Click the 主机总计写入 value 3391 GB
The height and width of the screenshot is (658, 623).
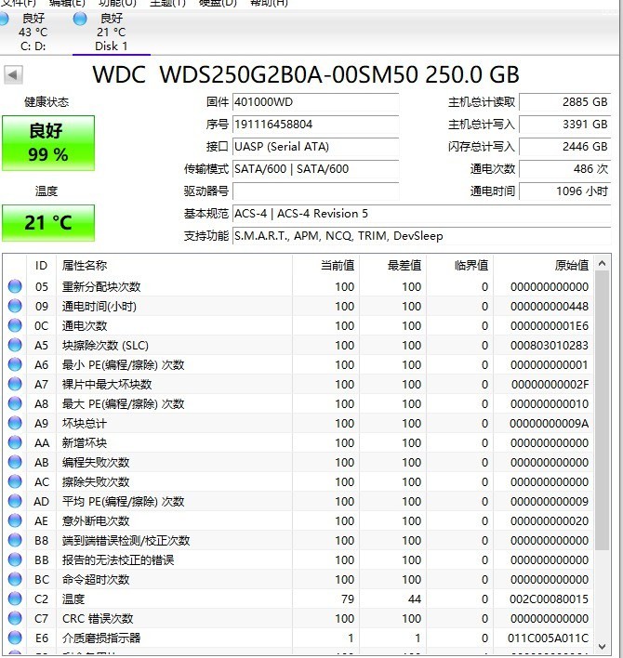pyautogui.click(x=565, y=125)
